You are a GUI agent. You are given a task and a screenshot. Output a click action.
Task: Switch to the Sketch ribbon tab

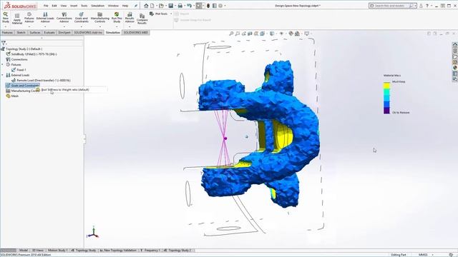[x=21, y=32]
